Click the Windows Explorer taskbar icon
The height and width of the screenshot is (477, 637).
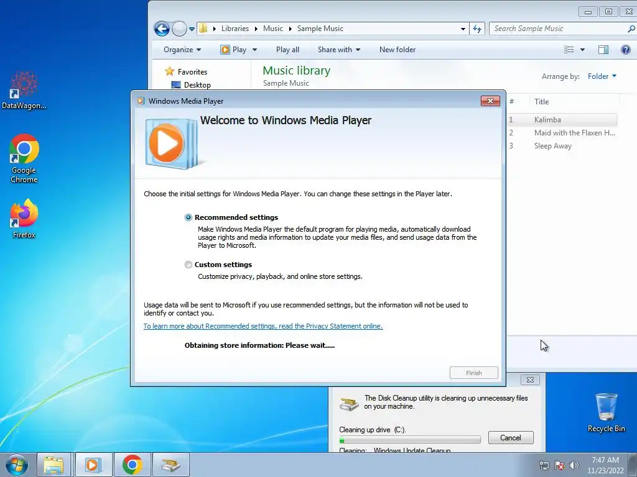53,465
